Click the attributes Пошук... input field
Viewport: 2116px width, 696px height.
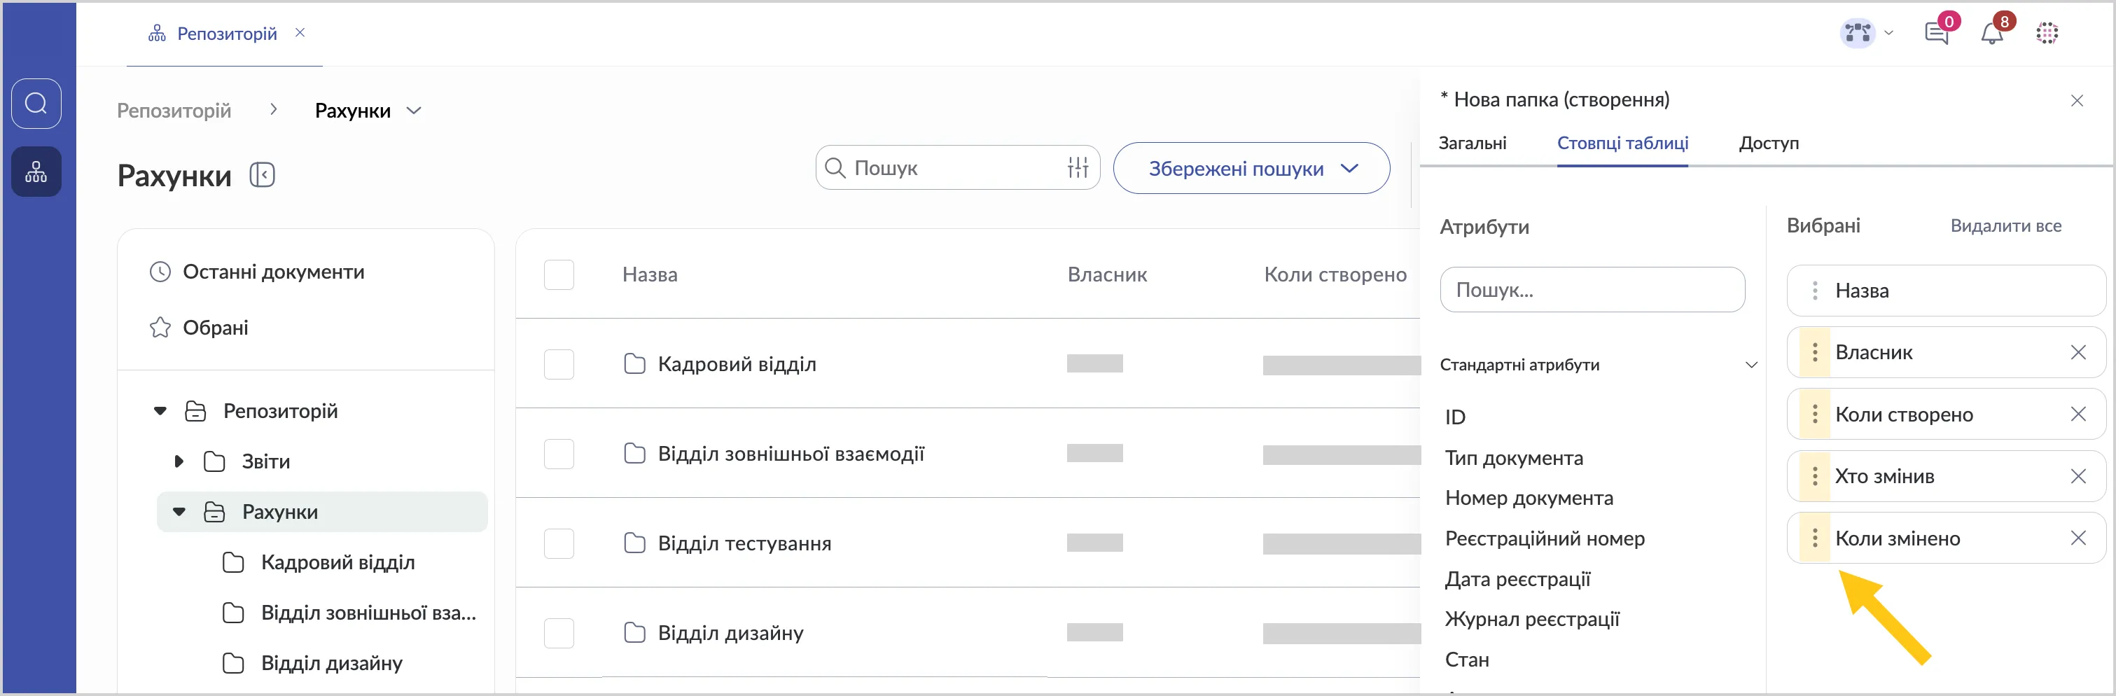tap(1591, 290)
